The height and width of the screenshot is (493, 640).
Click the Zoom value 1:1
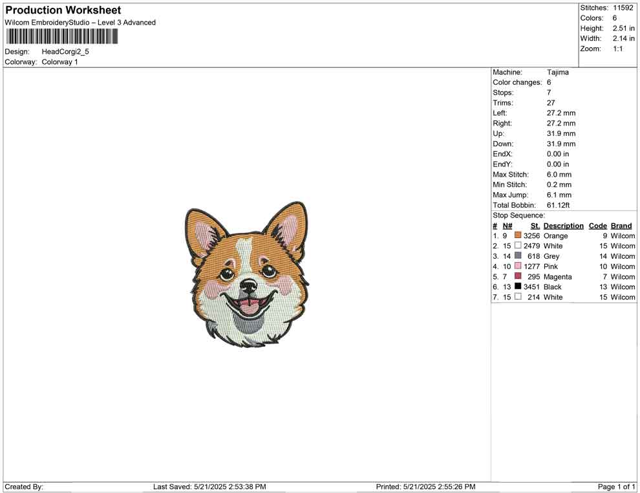(x=618, y=49)
